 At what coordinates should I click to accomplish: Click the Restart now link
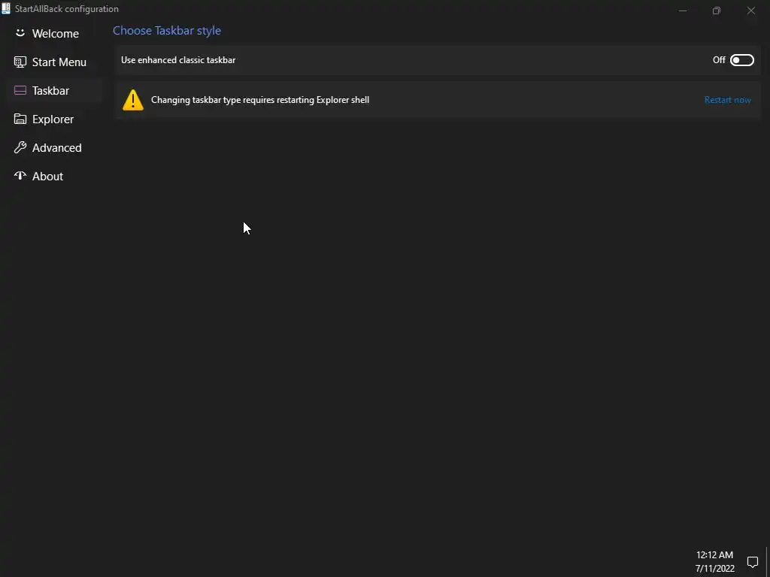[727, 100]
